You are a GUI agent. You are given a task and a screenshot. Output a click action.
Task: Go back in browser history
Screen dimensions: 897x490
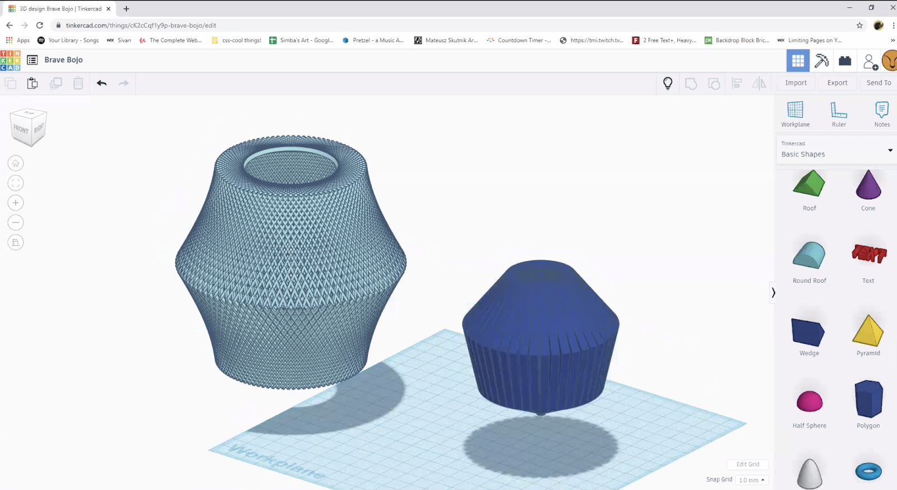9,25
